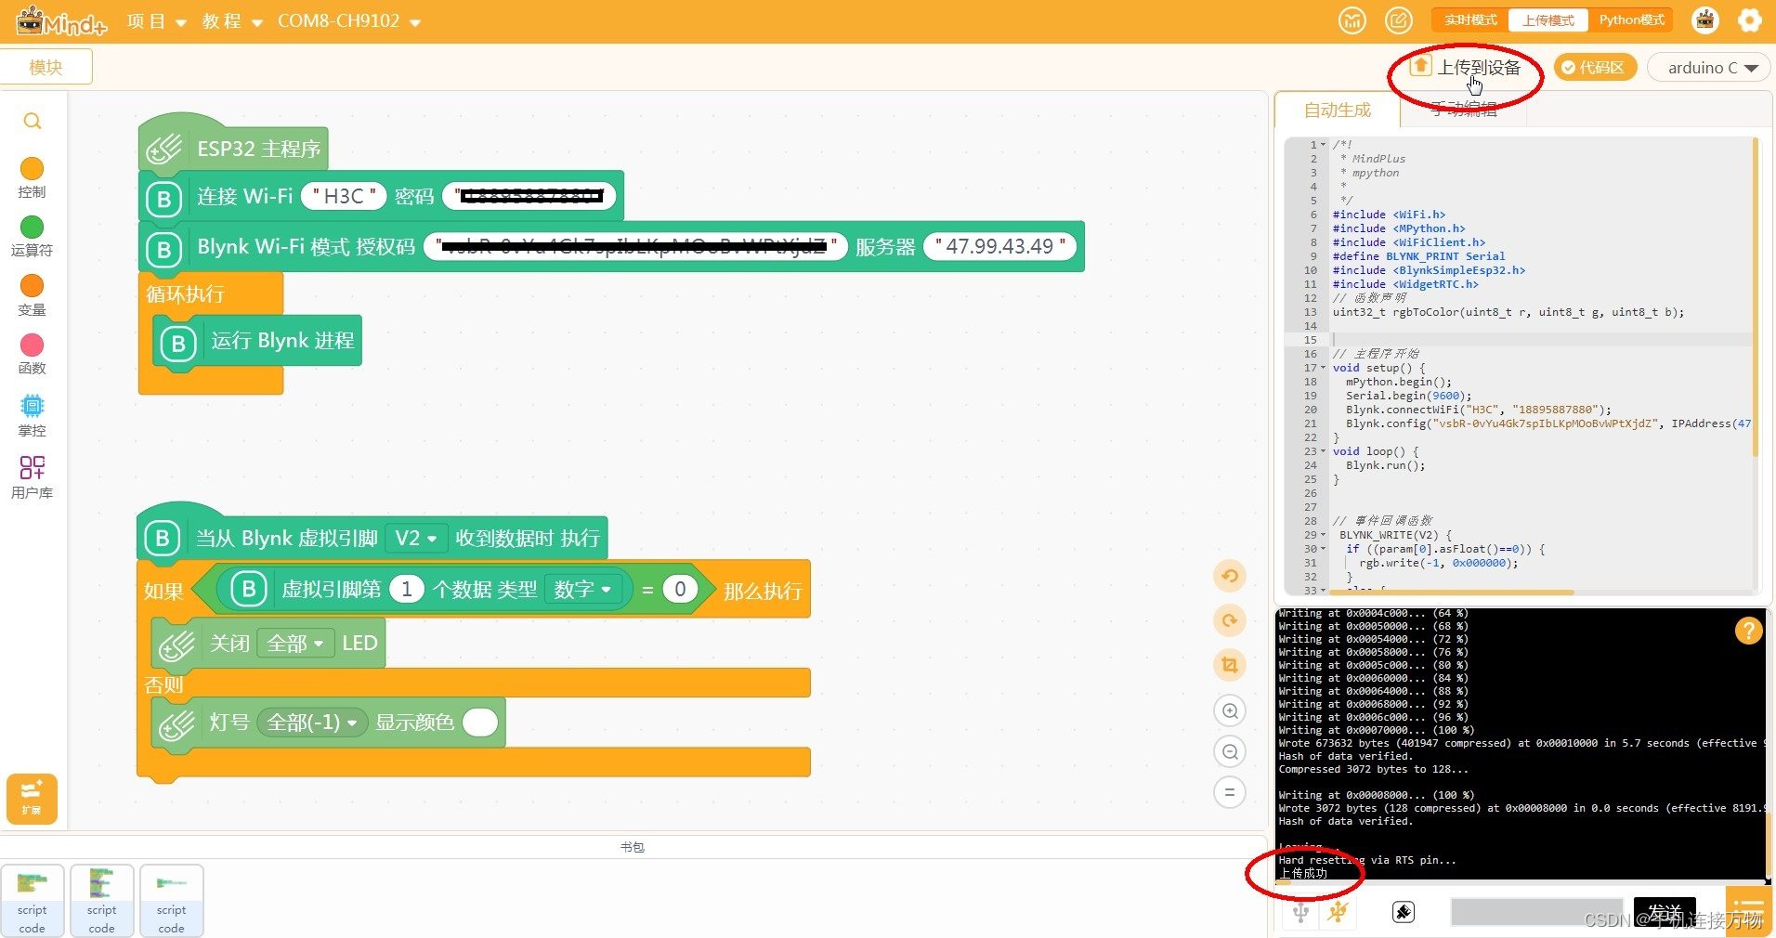The height and width of the screenshot is (938, 1776).
Task: Open the 用户库 user library category
Action: coord(32,477)
